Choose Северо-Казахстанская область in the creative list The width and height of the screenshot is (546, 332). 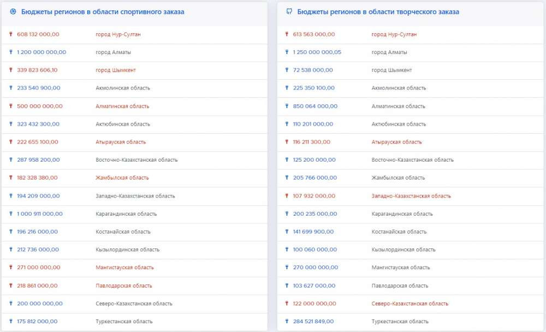[410, 304]
